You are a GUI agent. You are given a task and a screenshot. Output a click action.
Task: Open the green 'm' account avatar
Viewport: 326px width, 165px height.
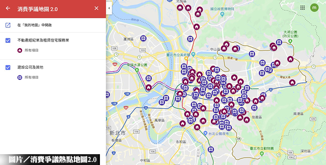click(x=314, y=8)
